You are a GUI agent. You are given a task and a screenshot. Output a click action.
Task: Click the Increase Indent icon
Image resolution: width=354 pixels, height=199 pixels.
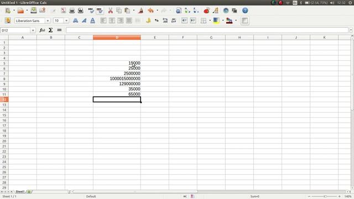click(x=193, y=20)
